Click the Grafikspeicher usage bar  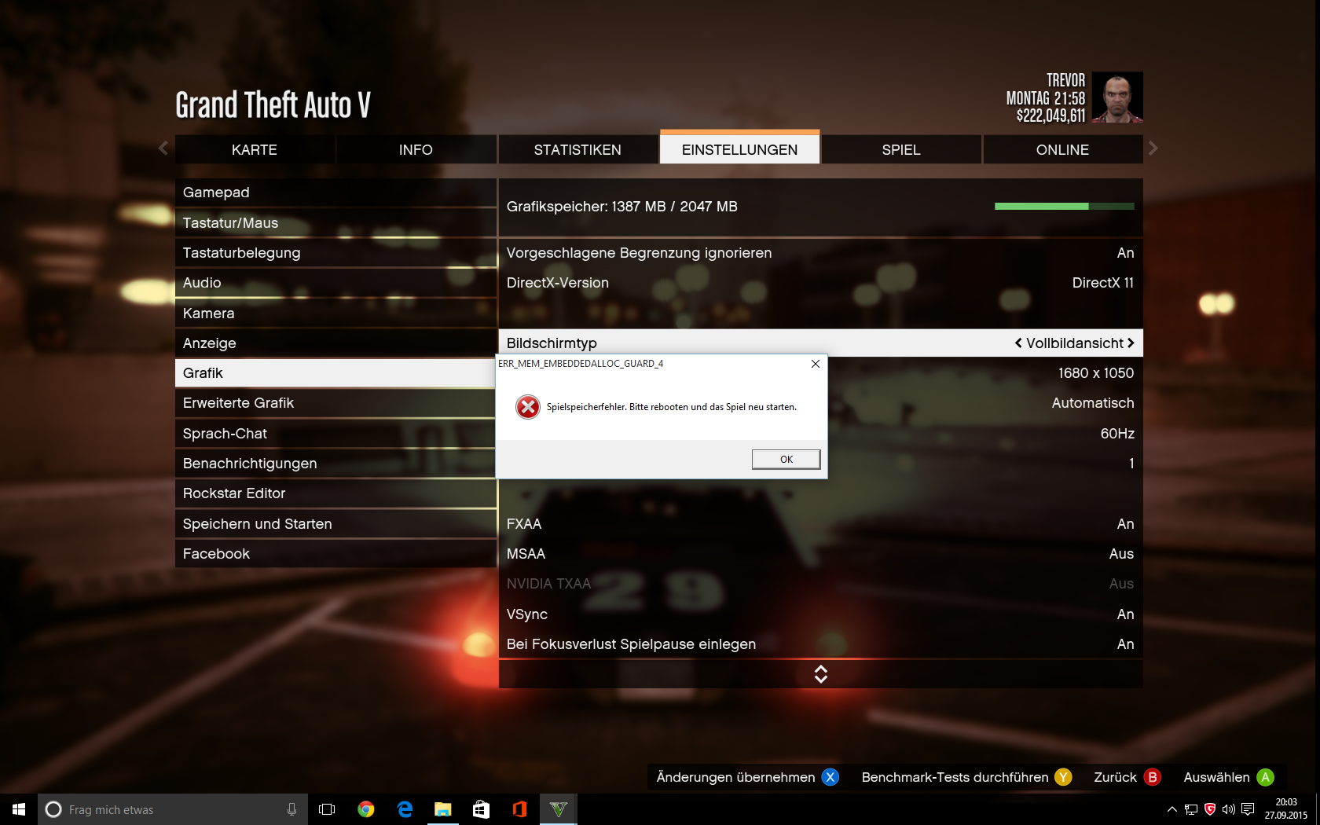[1065, 207]
